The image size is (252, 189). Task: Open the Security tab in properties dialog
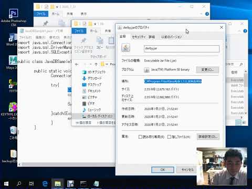click(x=139, y=37)
